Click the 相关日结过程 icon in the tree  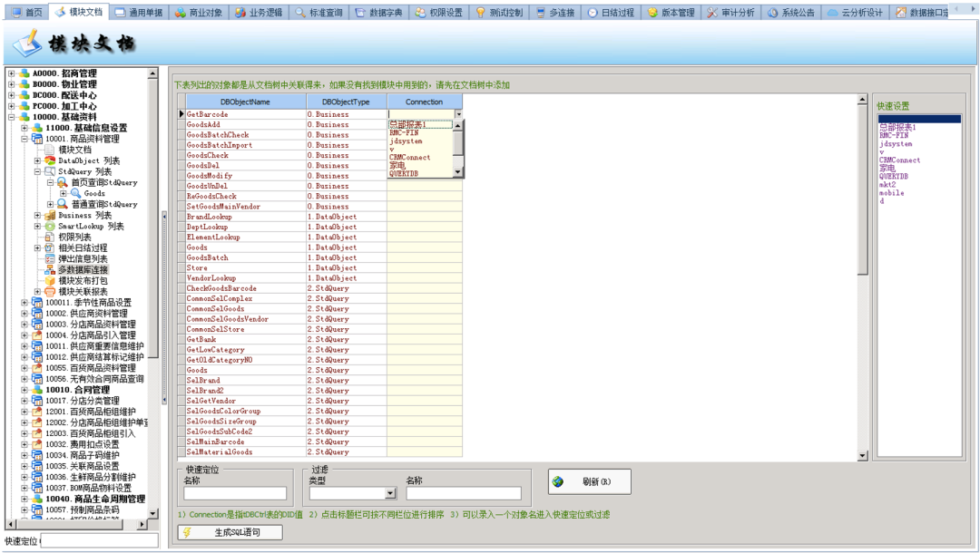[x=50, y=247]
